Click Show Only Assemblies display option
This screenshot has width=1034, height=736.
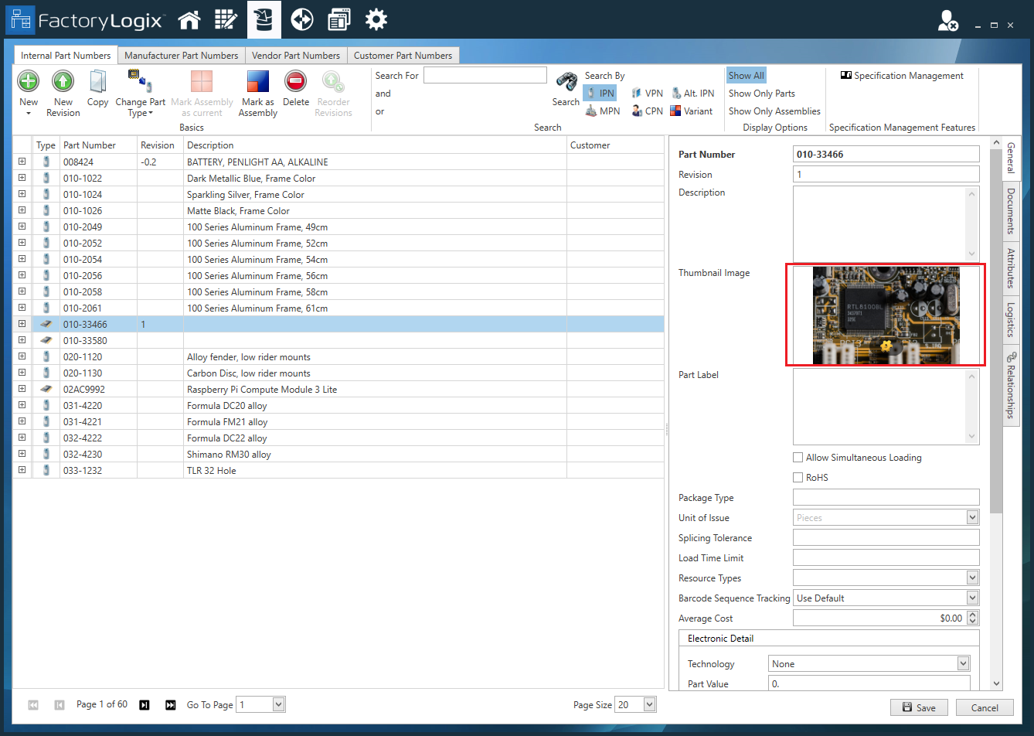(774, 111)
